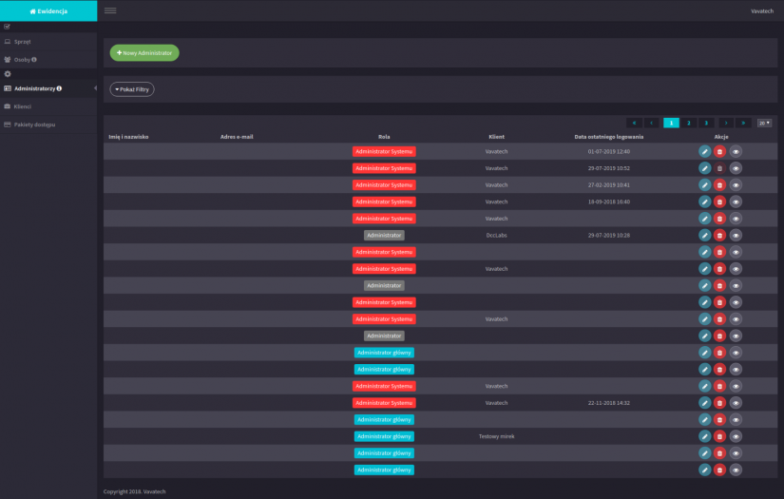The image size is (784, 499).
Task: View the admin logged in 18-09-2018 16:40
Action: click(736, 202)
